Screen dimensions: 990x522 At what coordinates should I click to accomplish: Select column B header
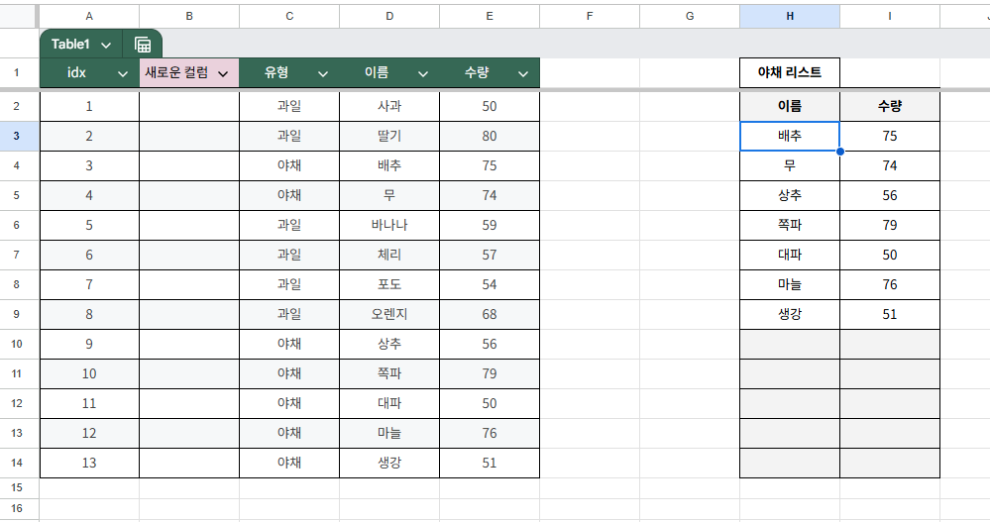[189, 17]
